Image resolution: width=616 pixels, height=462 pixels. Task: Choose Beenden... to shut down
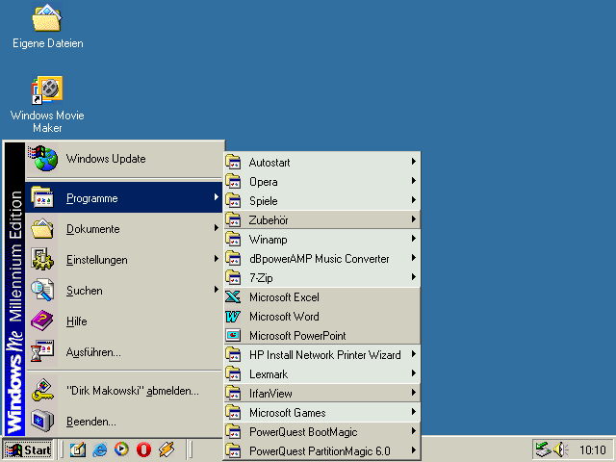[x=124, y=422]
